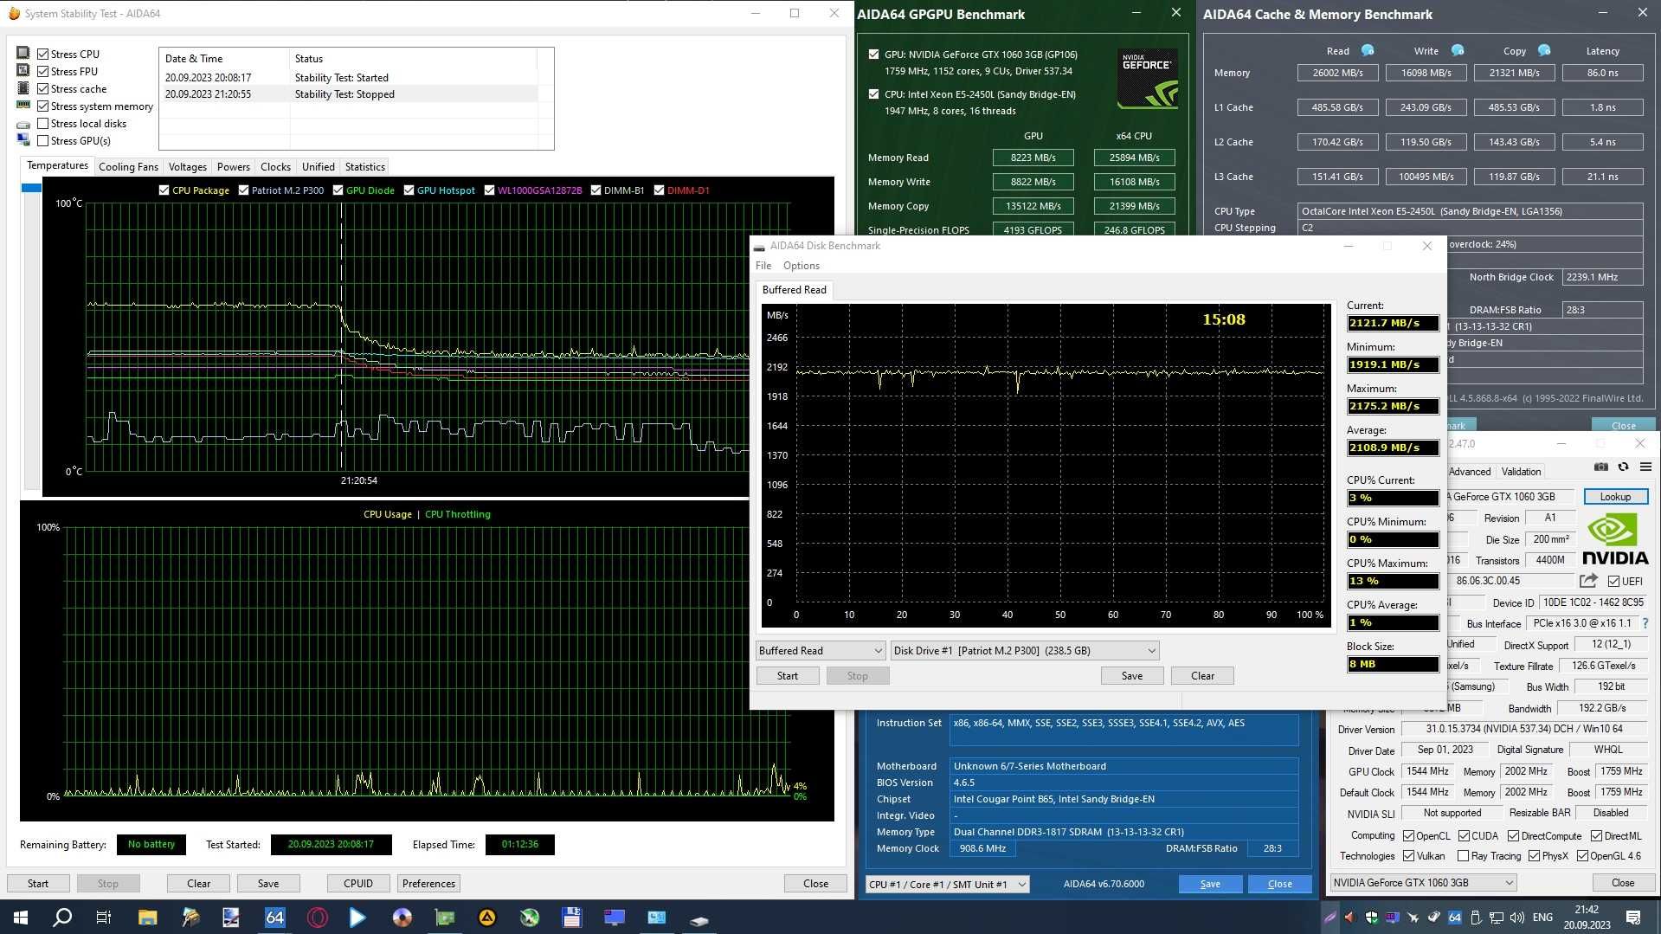This screenshot has width=1661, height=934.
Task: Open Disk Drive #1 Patriot M.2 P300 dropdown
Action: 1025,650
